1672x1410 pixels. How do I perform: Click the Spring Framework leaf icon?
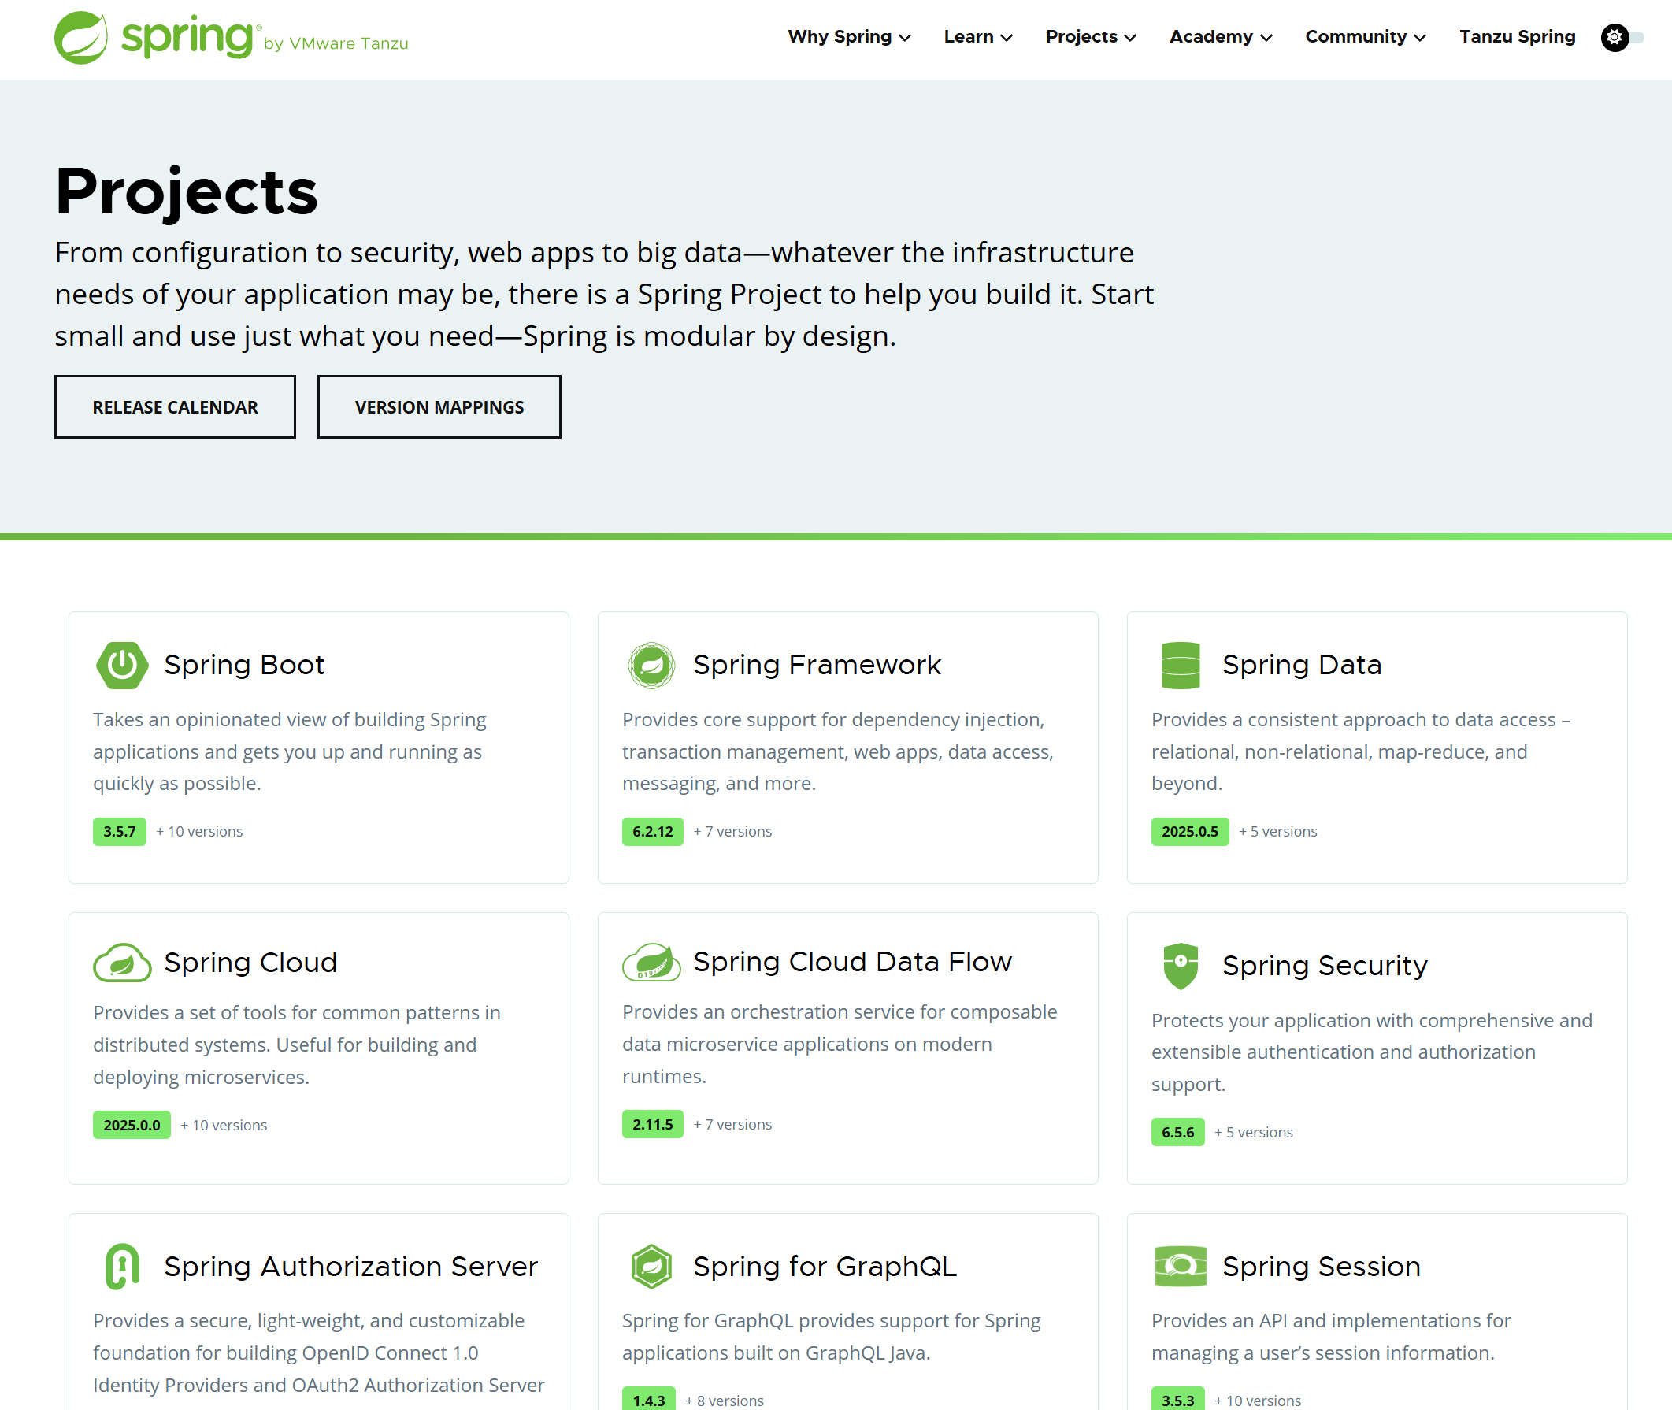coord(651,665)
